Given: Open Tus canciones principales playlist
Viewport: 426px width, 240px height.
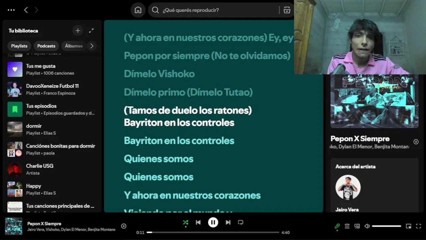Looking at the screenshot, I should coord(52,207).
